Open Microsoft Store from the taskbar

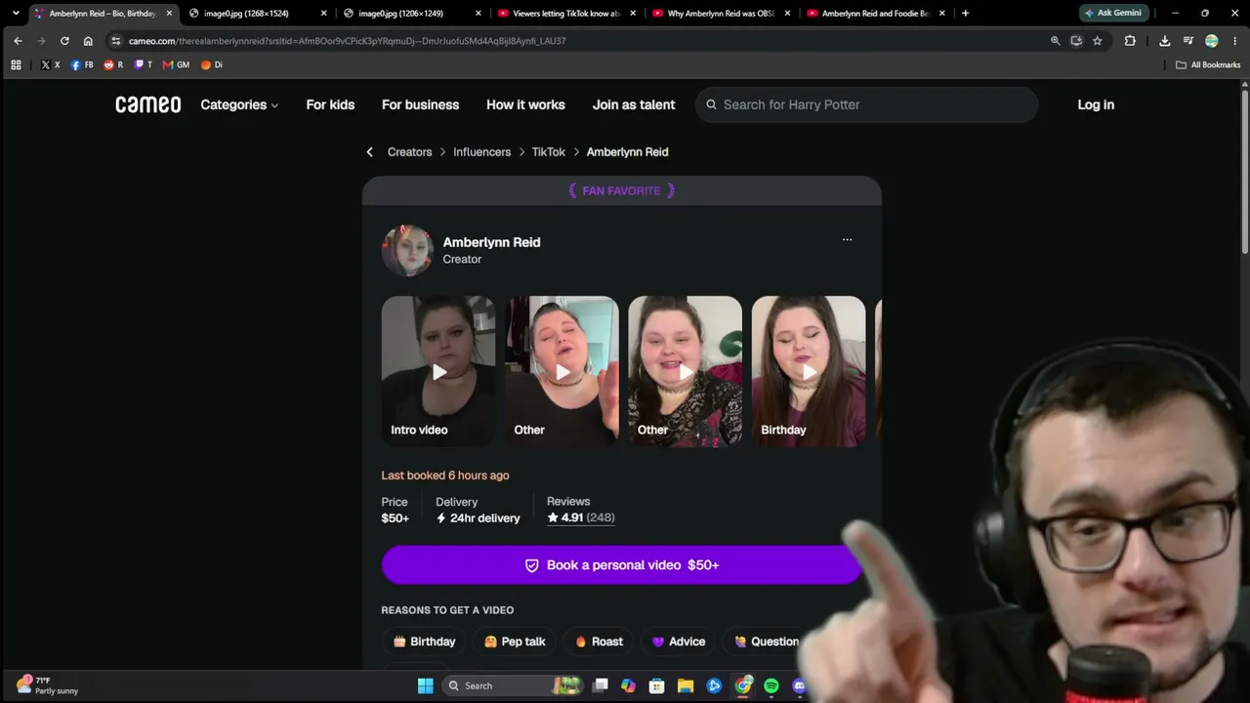(x=657, y=685)
